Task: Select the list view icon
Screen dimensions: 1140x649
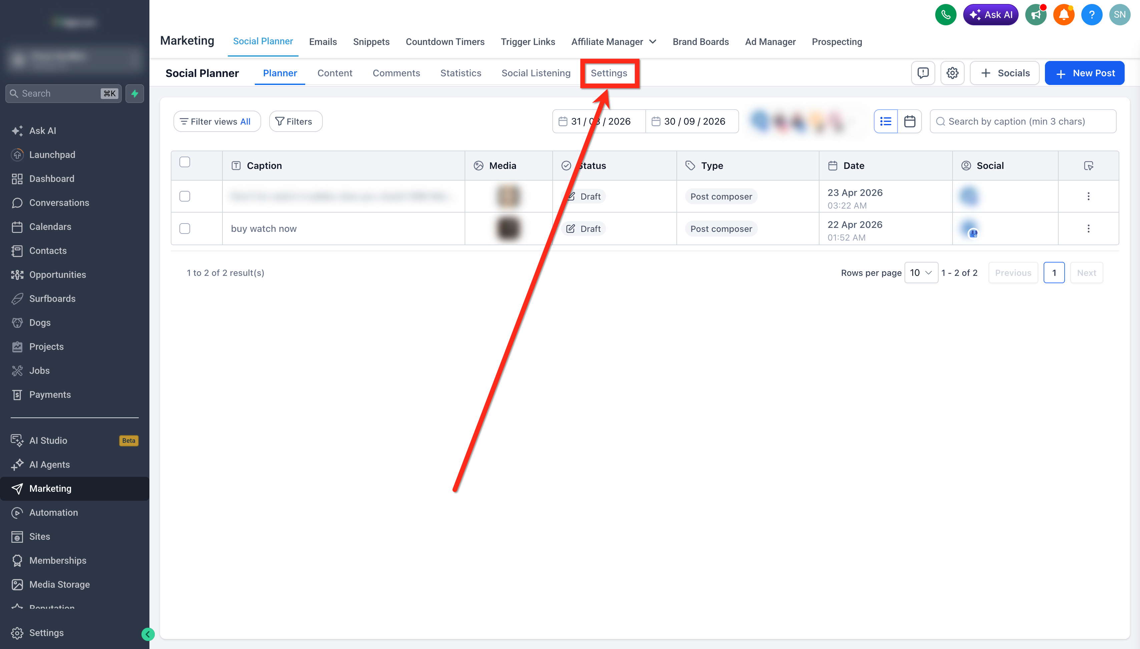Action: [886, 121]
